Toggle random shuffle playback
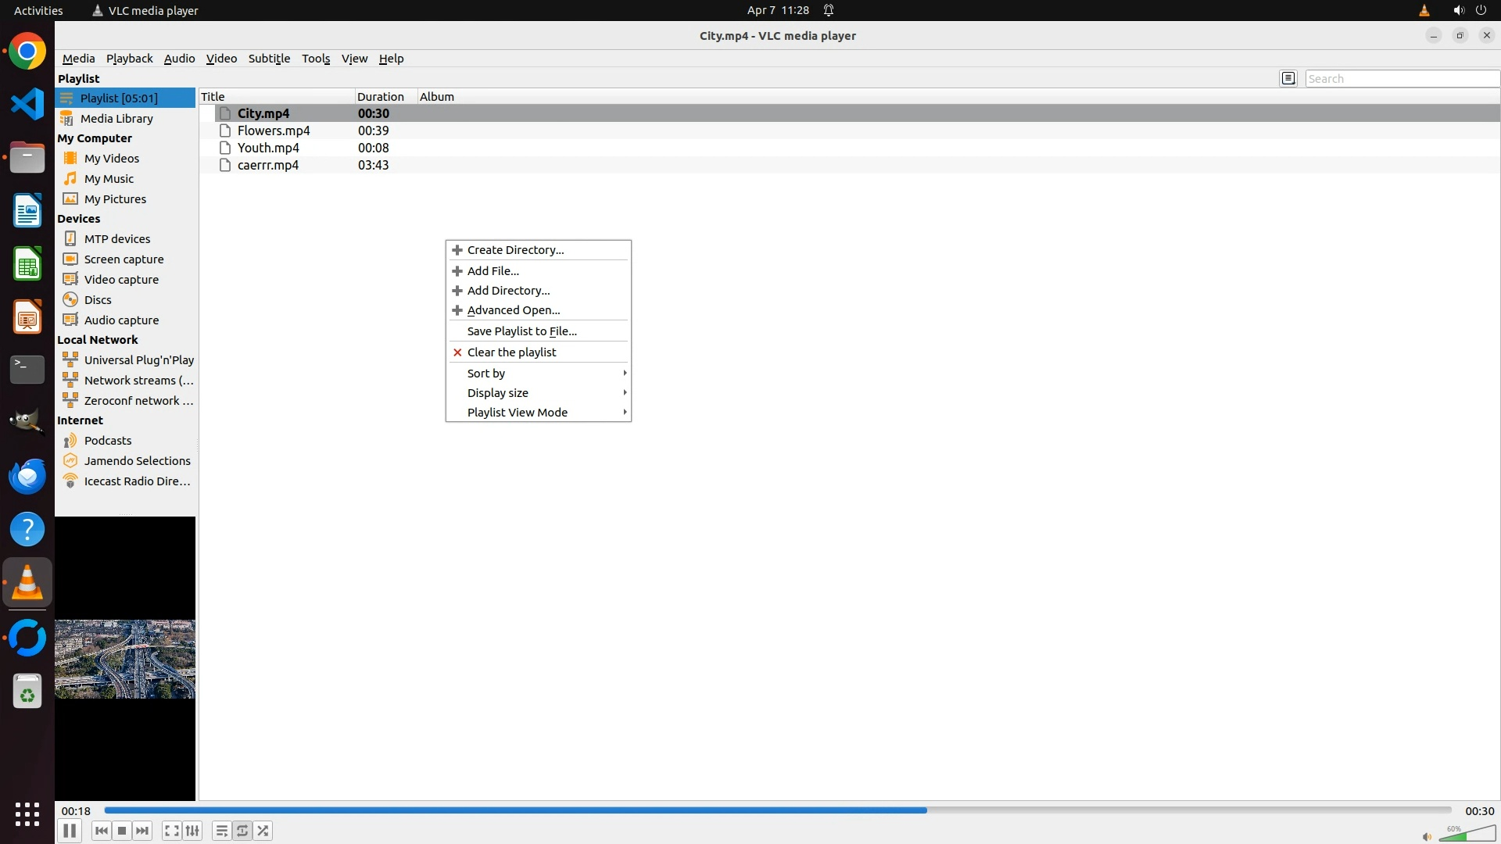This screenshot has height=844, width=1501. [263, 831]
